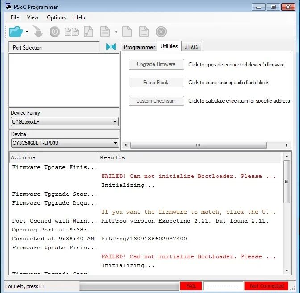
Task: Click the log vertical scrollbar thumb
Action: [287, 182]
